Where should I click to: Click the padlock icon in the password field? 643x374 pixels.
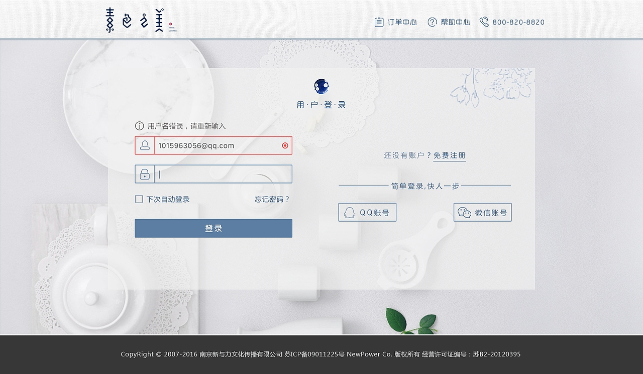point(145,173)
